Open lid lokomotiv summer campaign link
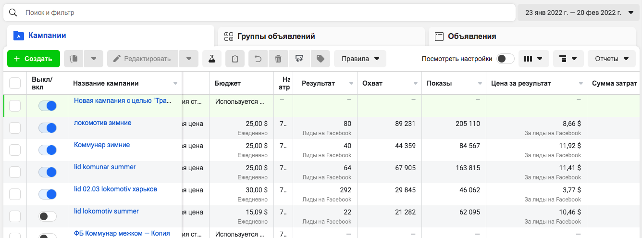Image resolution: width=642 pixels, height=238 pixels. [x=106, y=212]
